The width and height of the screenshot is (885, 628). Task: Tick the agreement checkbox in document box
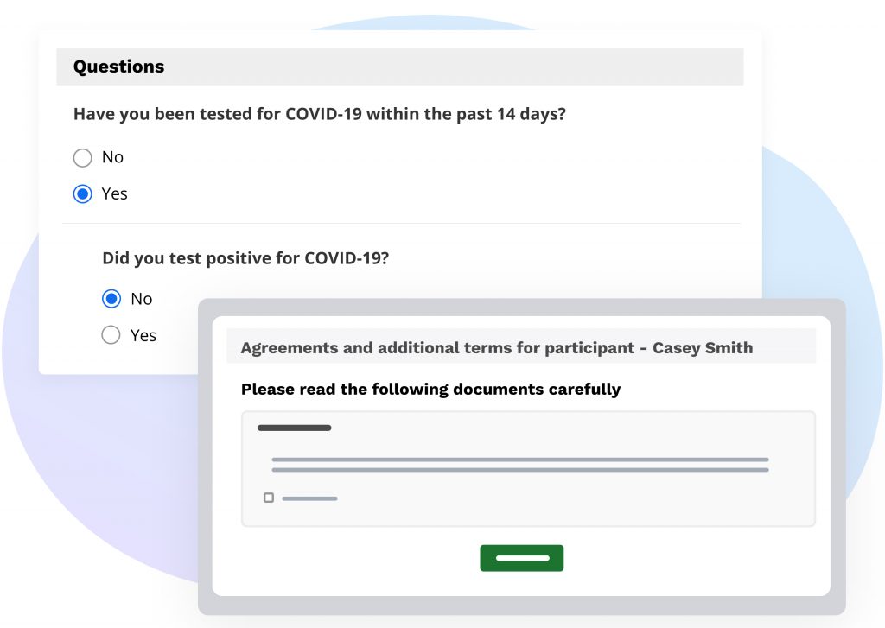(x=269, y=498)
